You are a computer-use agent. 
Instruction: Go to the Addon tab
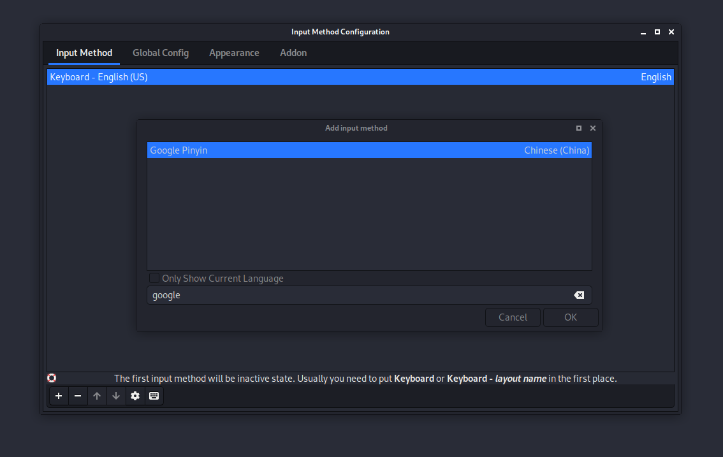[x=293, y=53]
